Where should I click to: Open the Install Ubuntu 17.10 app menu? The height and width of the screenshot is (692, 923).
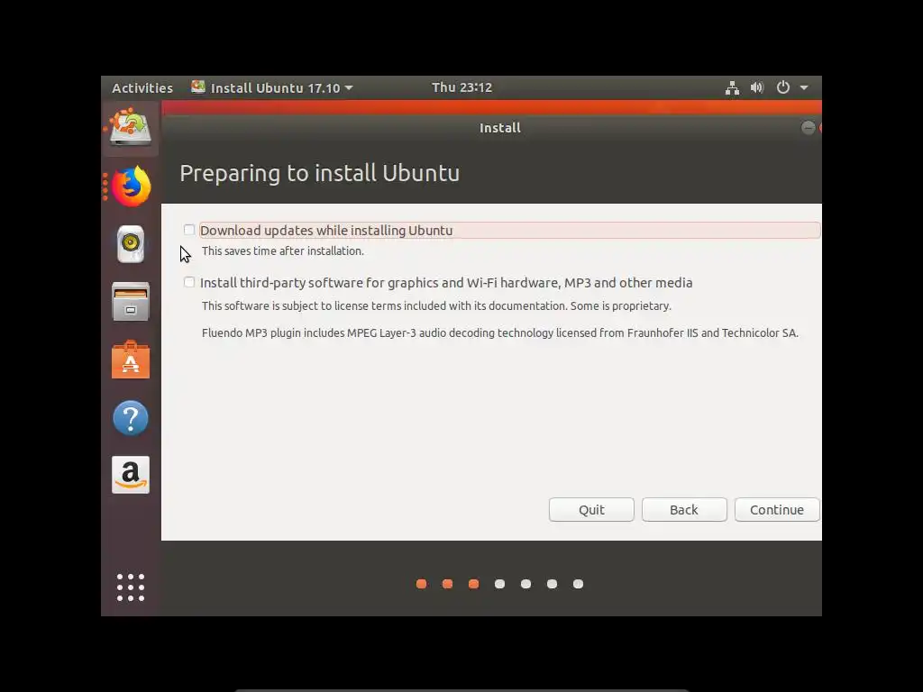click(x=272, y=87)
